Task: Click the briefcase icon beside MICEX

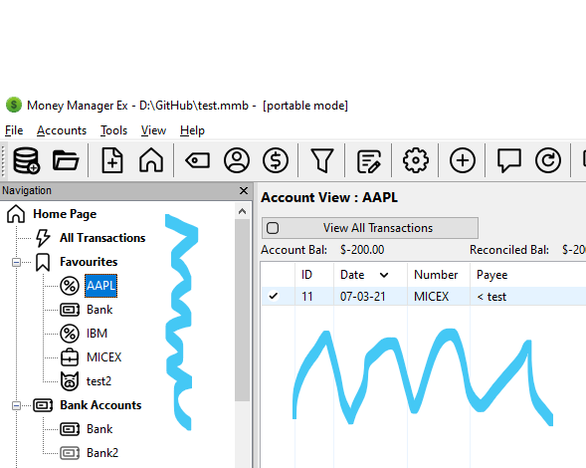Action: click(70, 357)
